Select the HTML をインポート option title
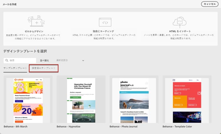The image size is (221, 134). click(x=180, y=31)
